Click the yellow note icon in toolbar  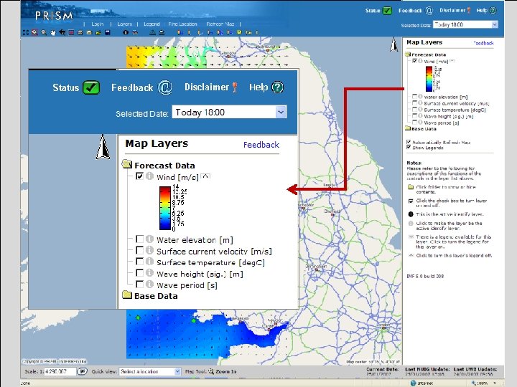239,32
